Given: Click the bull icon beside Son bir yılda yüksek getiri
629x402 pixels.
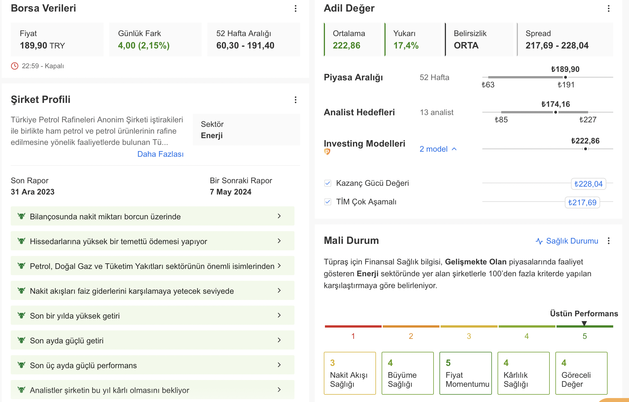Looking at the screenshot, I should pyautogui.click(x=21, y=315).
